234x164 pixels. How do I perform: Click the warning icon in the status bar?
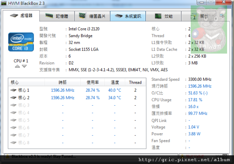click(x=8, y=156)
